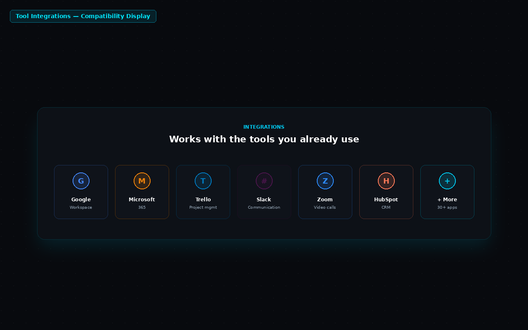The width and height of the screenshot is (528, 330).
Task: Select the 'HubSpot' card title
Action: tap(386, 200)
